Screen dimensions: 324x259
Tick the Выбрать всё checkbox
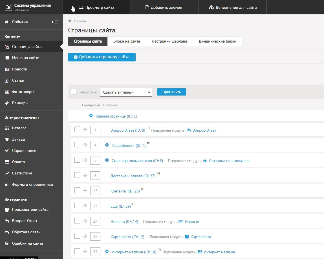pyautogui.click(x=74, y=92)
